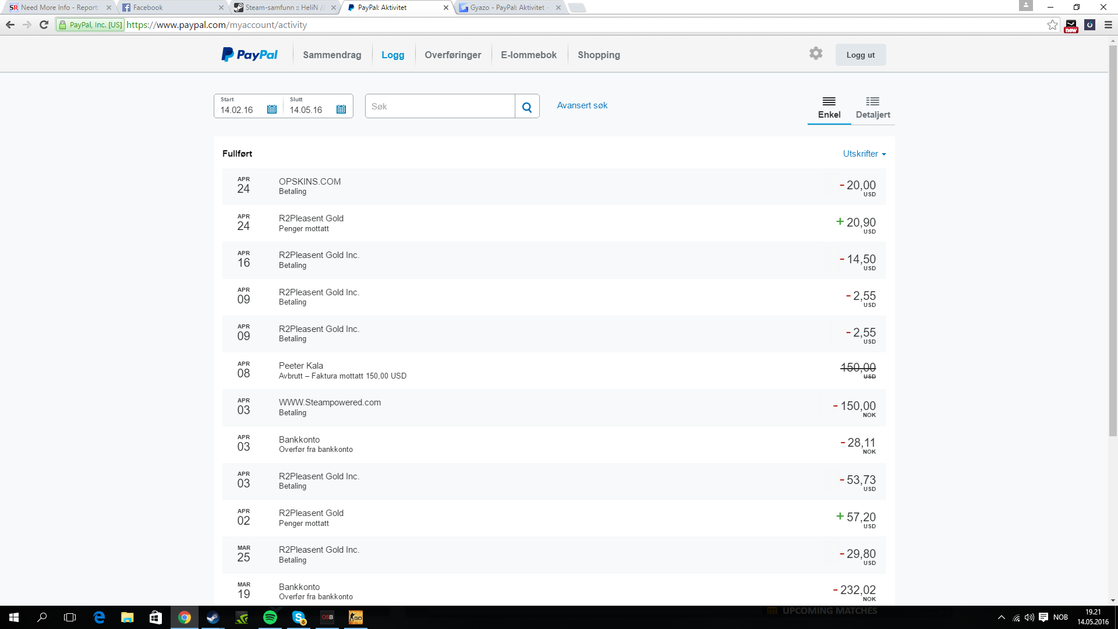
Task: Open the Sammendrag menu item
Action: coord(332,55)
